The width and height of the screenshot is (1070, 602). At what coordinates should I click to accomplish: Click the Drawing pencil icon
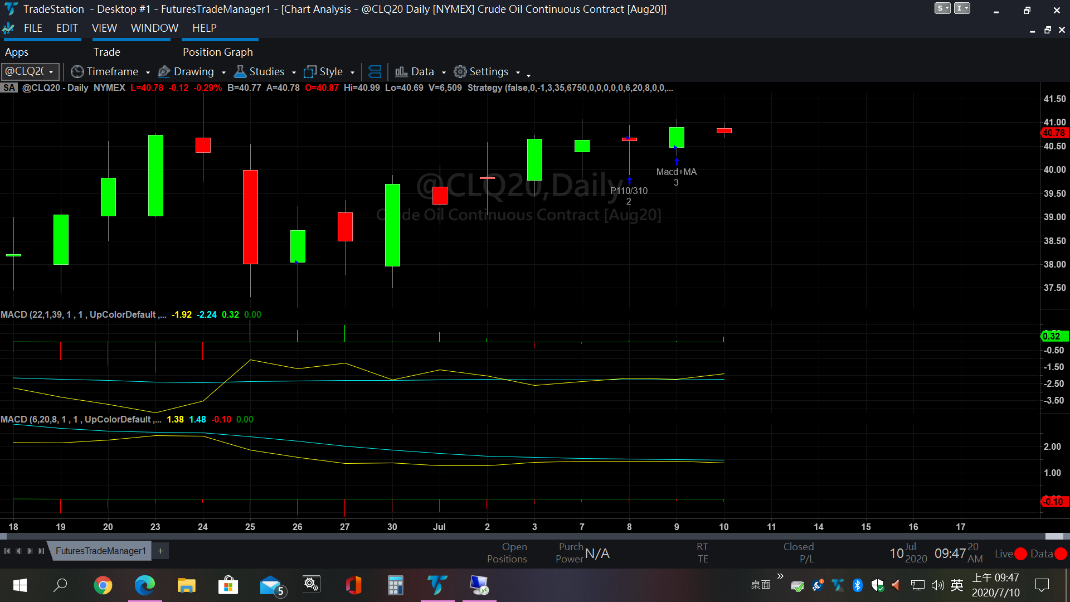164,72
